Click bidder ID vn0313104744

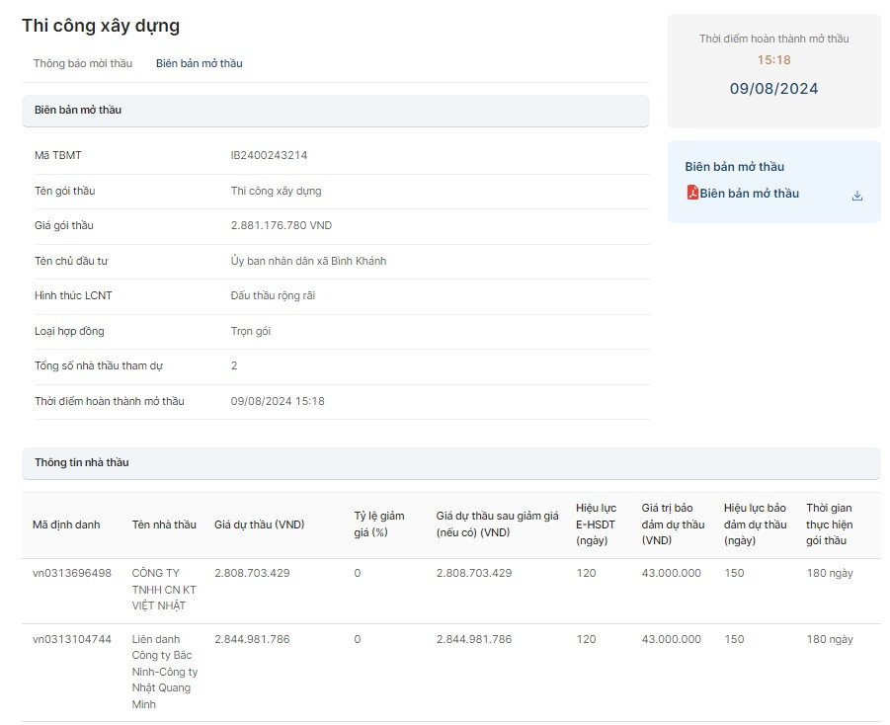72,639
